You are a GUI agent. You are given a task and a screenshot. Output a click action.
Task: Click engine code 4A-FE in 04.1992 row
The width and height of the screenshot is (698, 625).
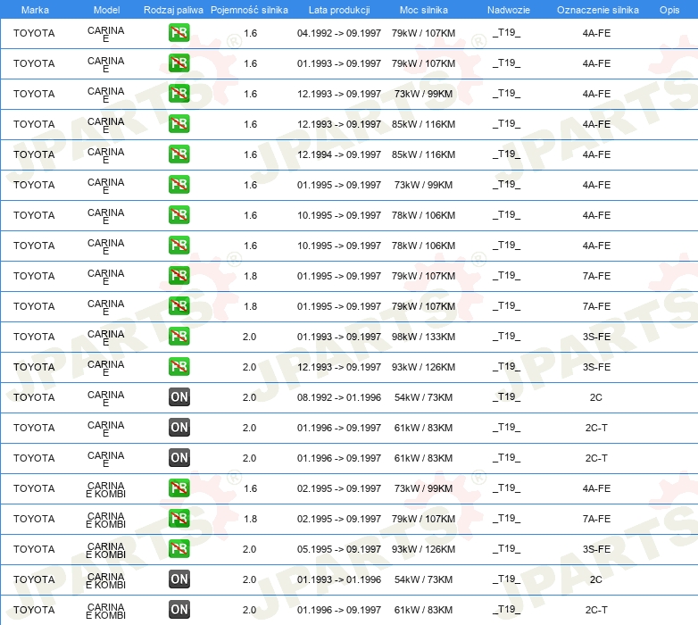pyautogui.click(x=596, y=33)
